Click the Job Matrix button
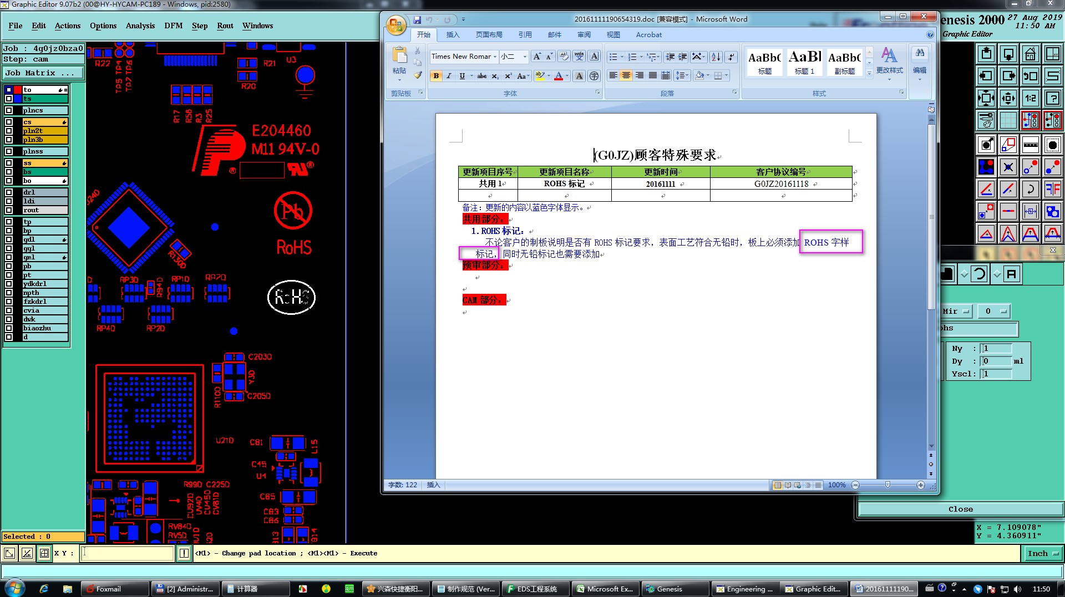1065x597 pixels. 43,73
